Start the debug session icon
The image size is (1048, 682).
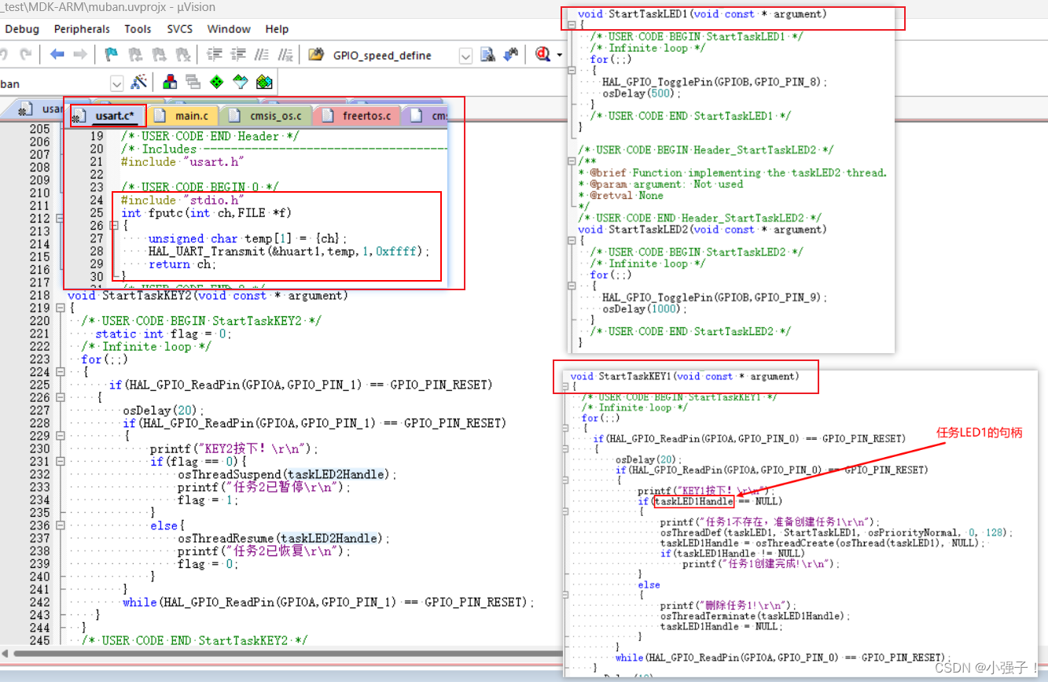point(543,55)
